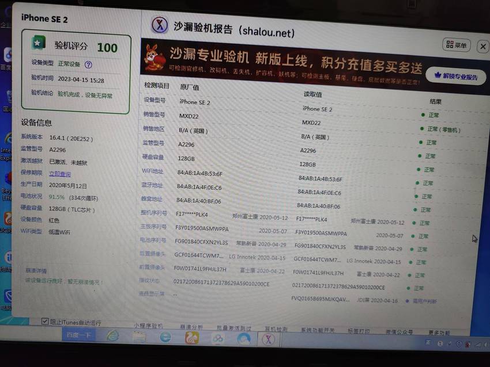Open the file explorer taskbar icon
The image size is (490, 367).
pos(139,337)
